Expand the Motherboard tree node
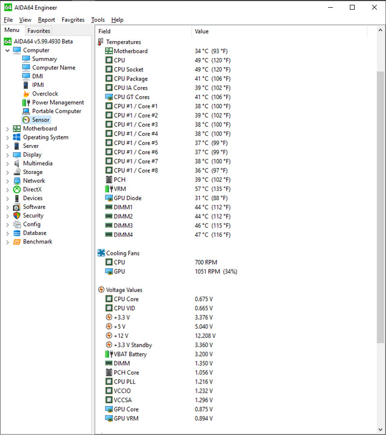Viewport: 386px width, 435px height. coord(7,129)
